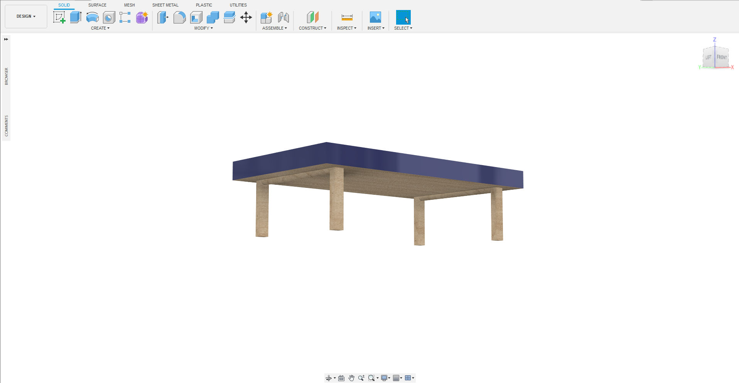Open the Create Form tool
Image resolution: width=739 pixels, height=383 pixels.
point(142,17)
